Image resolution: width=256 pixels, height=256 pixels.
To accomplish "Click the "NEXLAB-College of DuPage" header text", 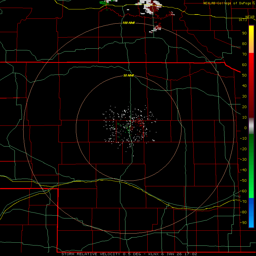I will click(227, 3).
